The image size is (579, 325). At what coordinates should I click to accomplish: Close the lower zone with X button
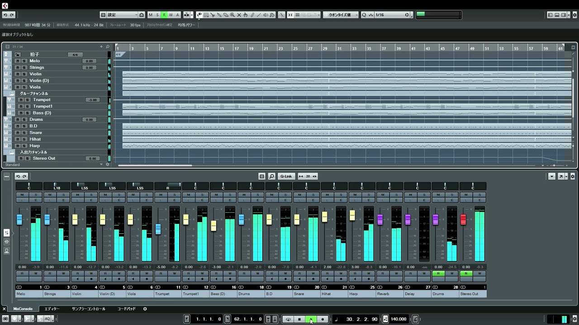pyautogui.click(x=4, y=309)
